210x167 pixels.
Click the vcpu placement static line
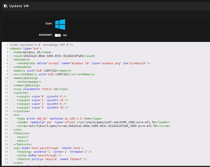tap(41, 89)
